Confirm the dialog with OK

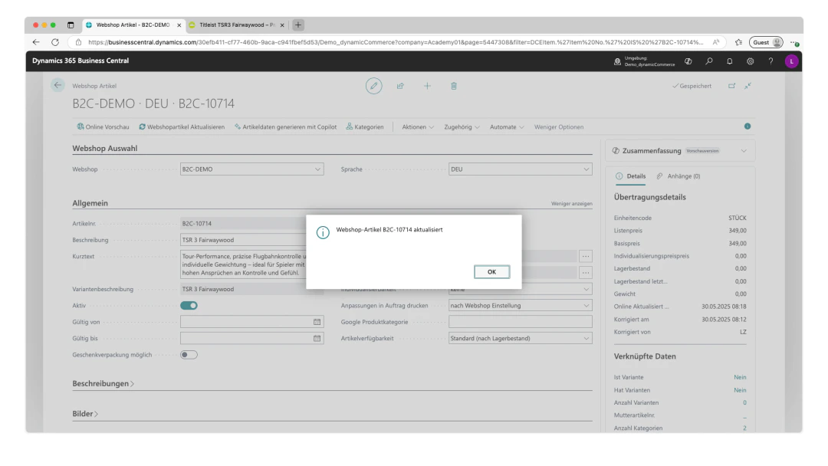pyautogui.click(x=491, y=272)
